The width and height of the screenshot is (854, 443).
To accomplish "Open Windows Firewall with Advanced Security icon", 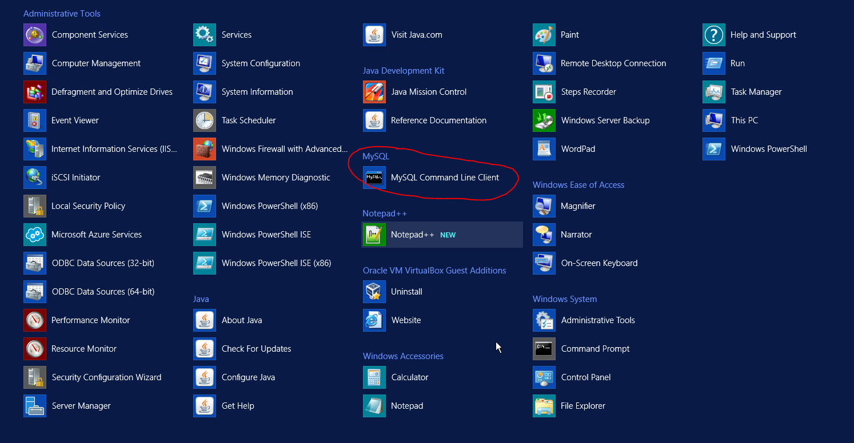I will click(x=205, y=149).
